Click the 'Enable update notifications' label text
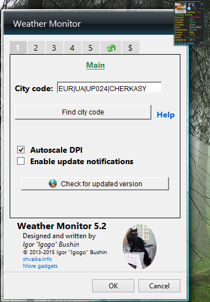This screenshot has width=210, height=302. point(82,161)
